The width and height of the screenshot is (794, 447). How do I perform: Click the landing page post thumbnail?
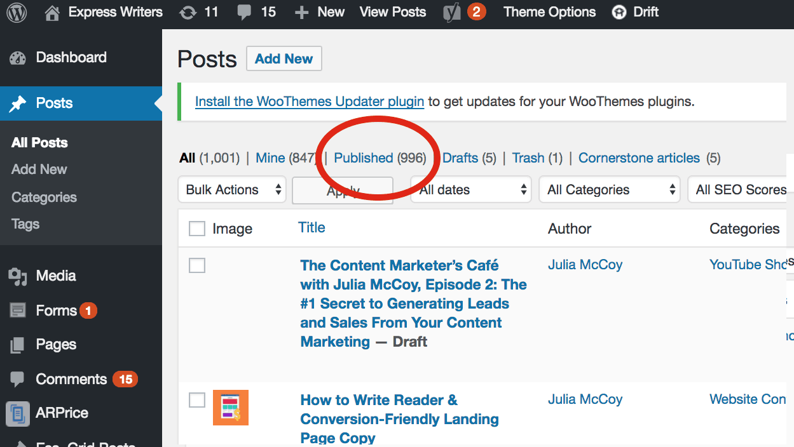(230, 407)
